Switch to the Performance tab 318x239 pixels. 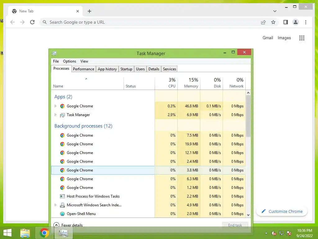tap(84, 69)
